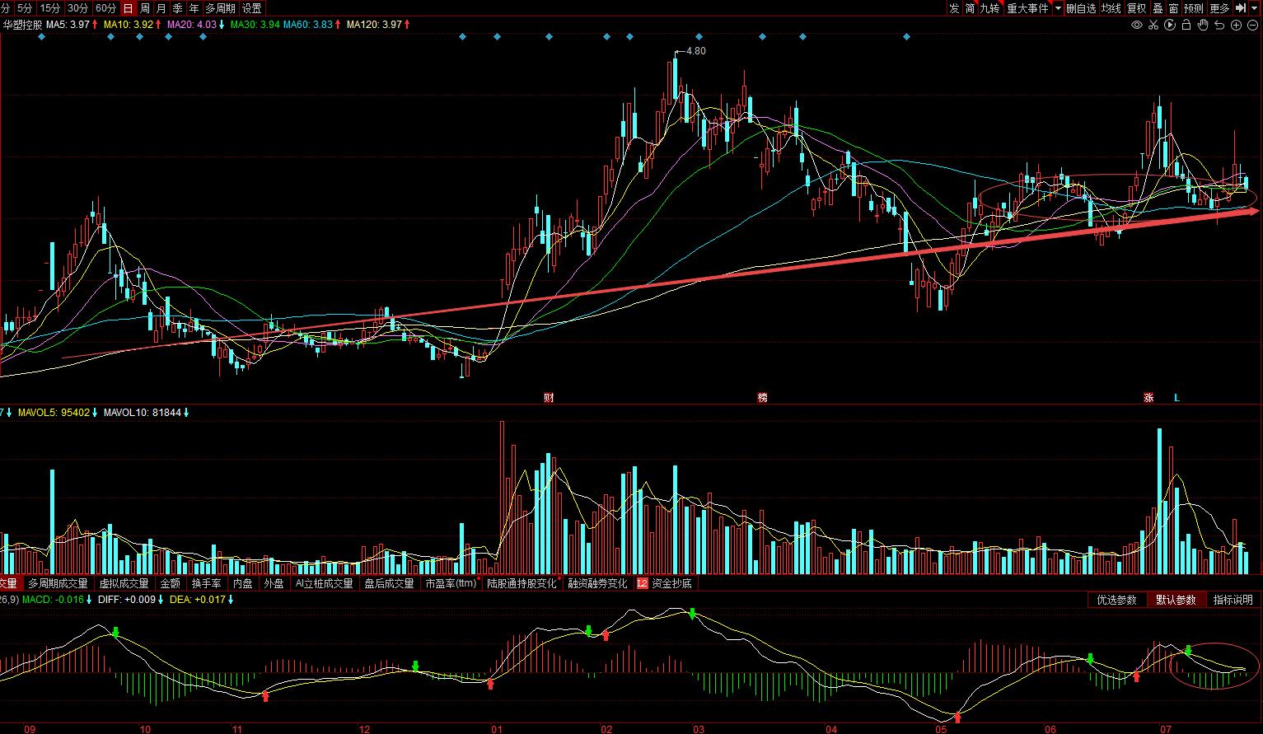
Task: Open dropdown next to 重大事件
Action: click(x=1058, y=8)
